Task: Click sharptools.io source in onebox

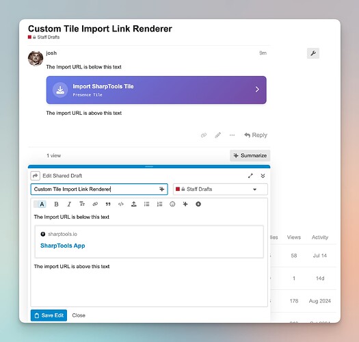Action: (62, 234)
